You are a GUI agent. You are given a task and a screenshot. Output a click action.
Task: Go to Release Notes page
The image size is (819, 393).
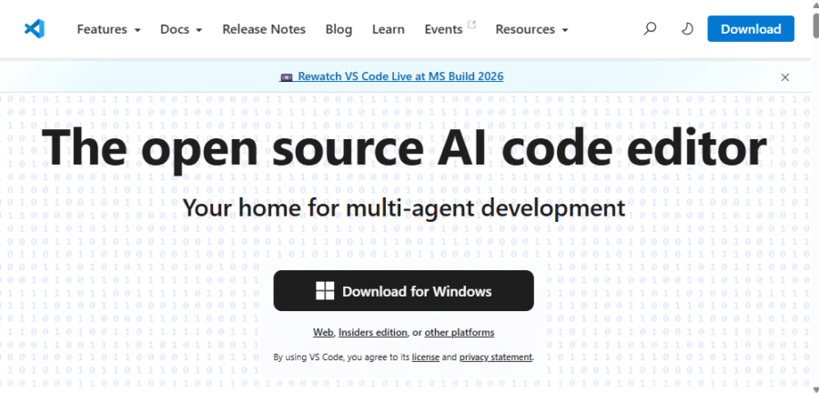click(x=264, y=29)
